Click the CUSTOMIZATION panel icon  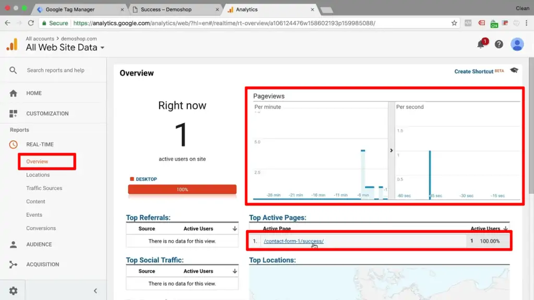coord(13,113)
